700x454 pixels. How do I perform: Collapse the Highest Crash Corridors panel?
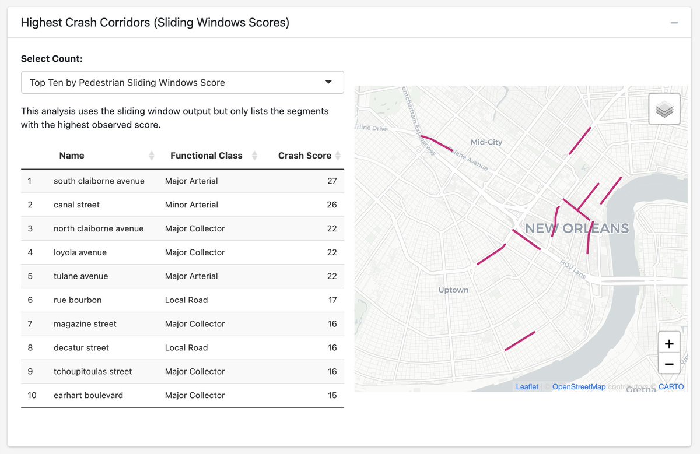pyautogui.click(x=674, y=23)
